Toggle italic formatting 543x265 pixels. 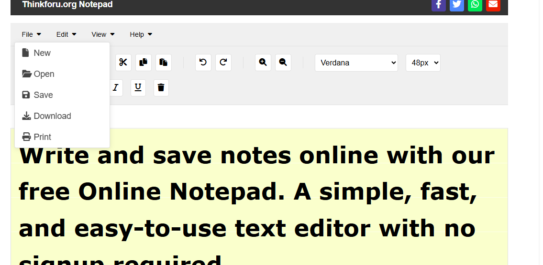[x=115, y=88]
